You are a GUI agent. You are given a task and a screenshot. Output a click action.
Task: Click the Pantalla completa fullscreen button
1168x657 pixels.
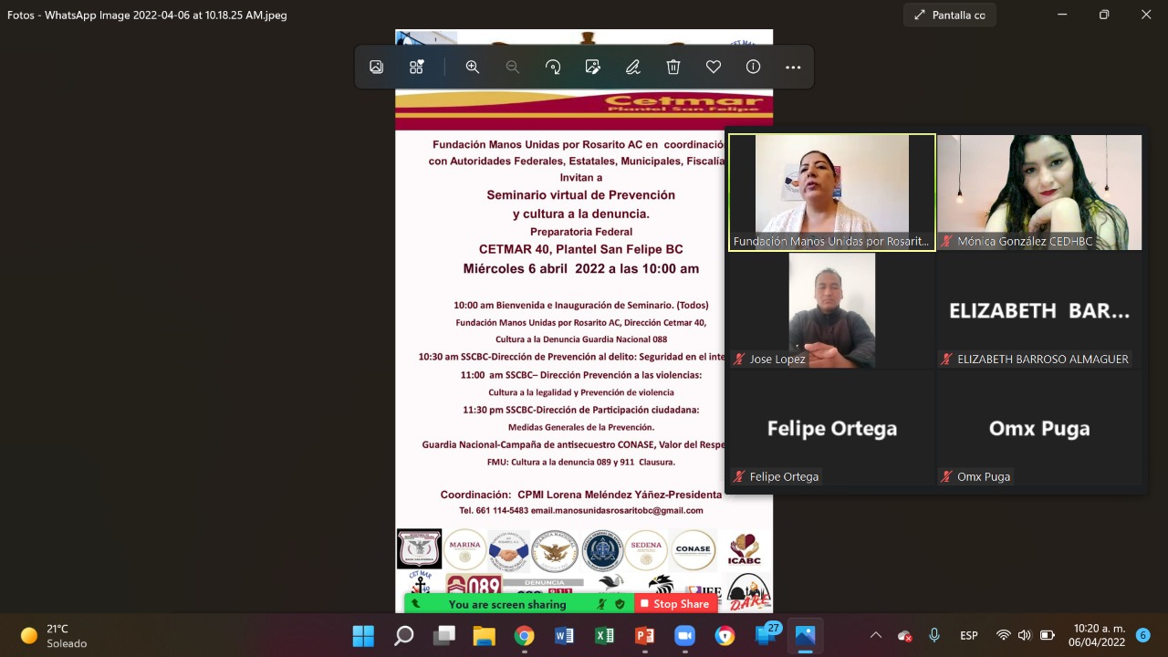(x=950, y=15)
